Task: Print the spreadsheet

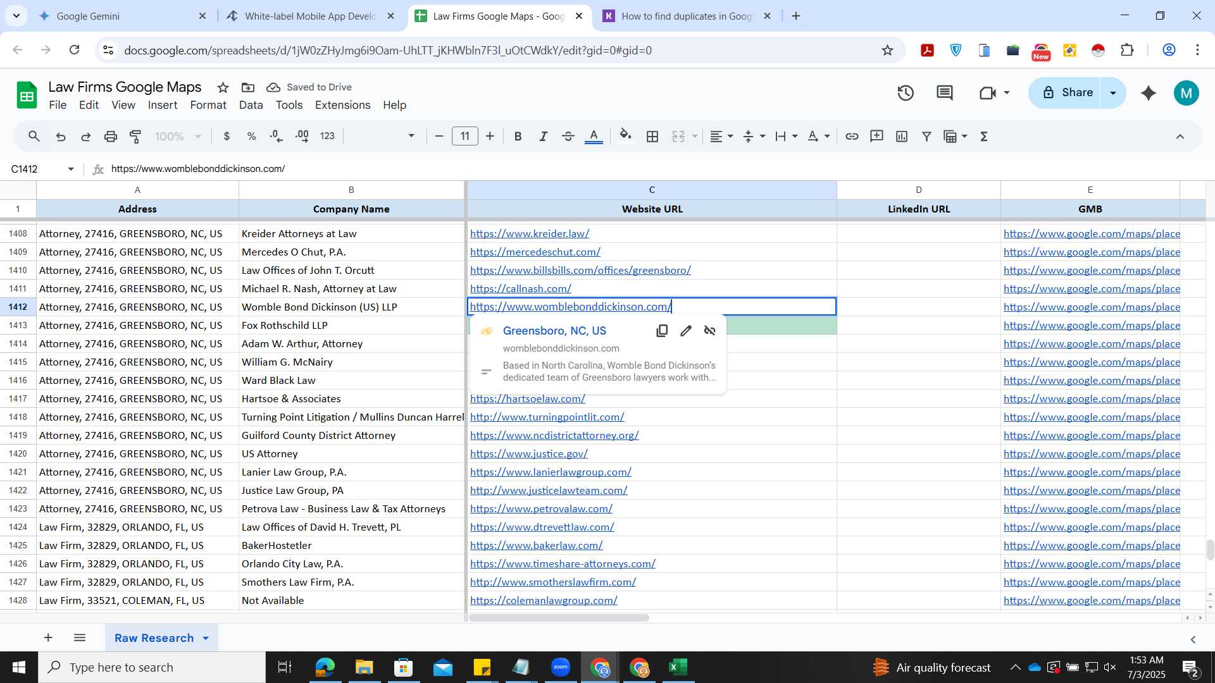Action: tap(111, 136)
